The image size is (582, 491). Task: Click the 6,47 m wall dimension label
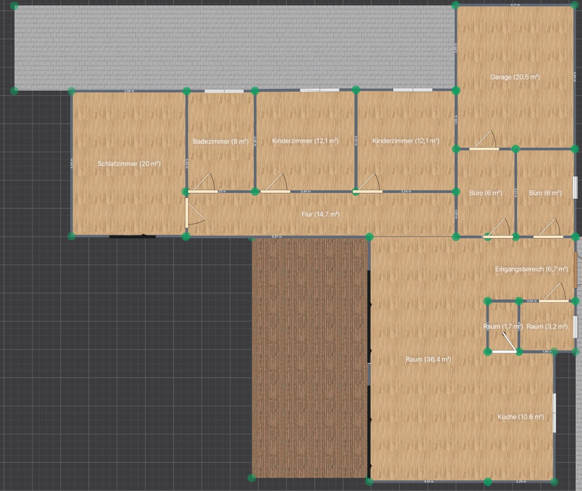click(276, 236)
